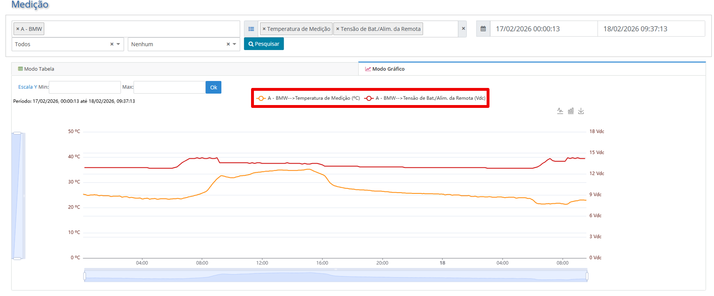
Task: Click the calendar icon beside date range
Action: [x=483, y=29]
